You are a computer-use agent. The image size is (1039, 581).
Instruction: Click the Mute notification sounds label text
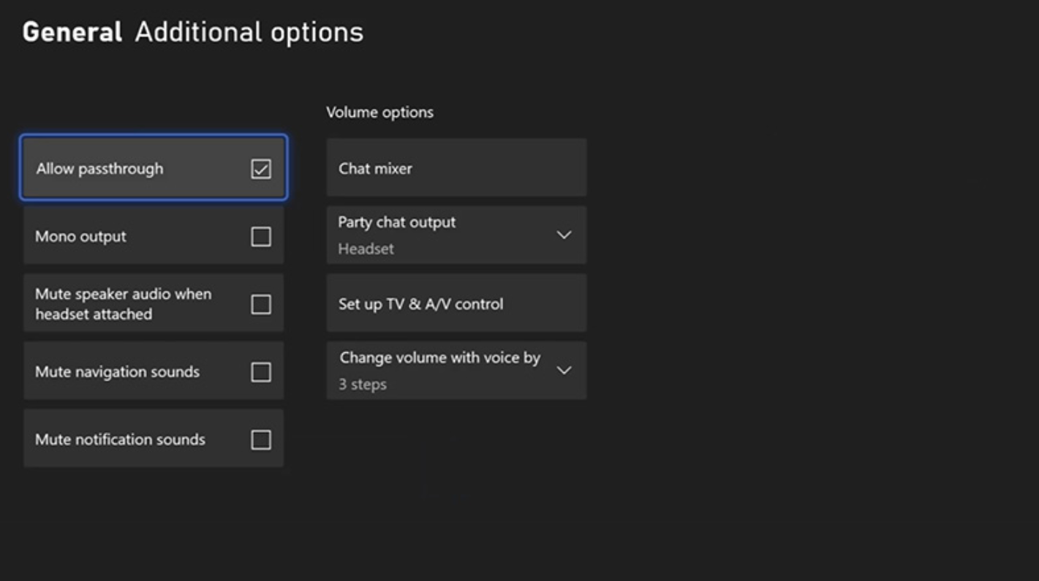(x=120, y=439)
